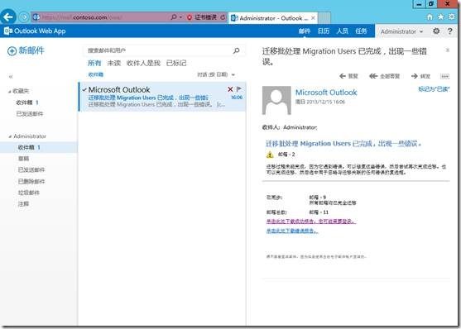Collapse the folder pane with chevron icon

[x=11, y=77]
